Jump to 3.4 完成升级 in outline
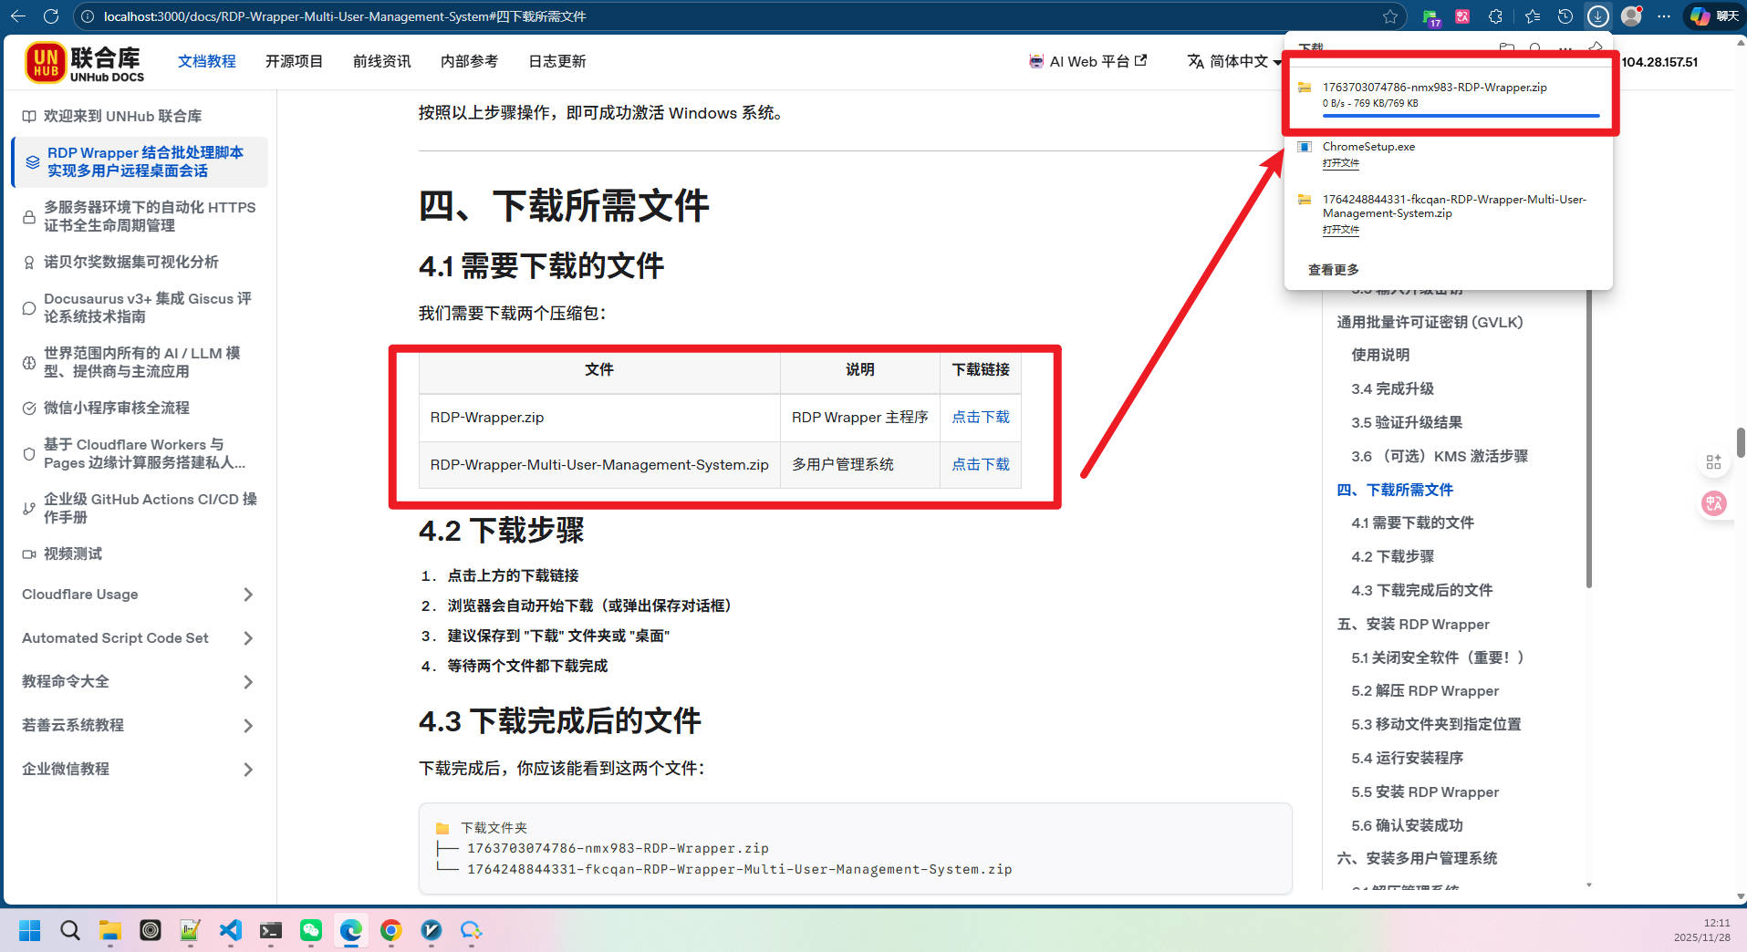 (x=1392, y=388)
